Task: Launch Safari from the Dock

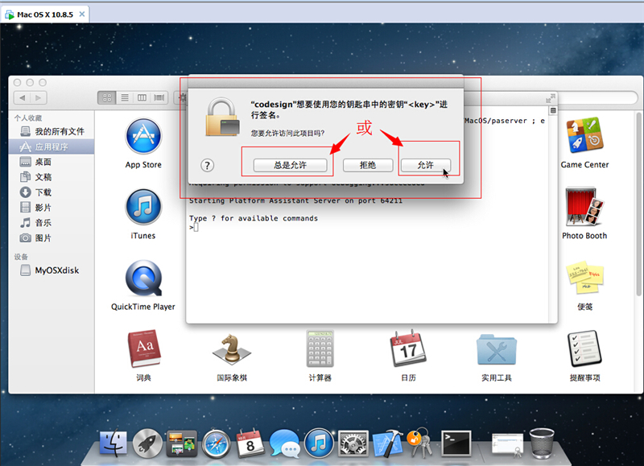Action: click(x=216, y=443)
